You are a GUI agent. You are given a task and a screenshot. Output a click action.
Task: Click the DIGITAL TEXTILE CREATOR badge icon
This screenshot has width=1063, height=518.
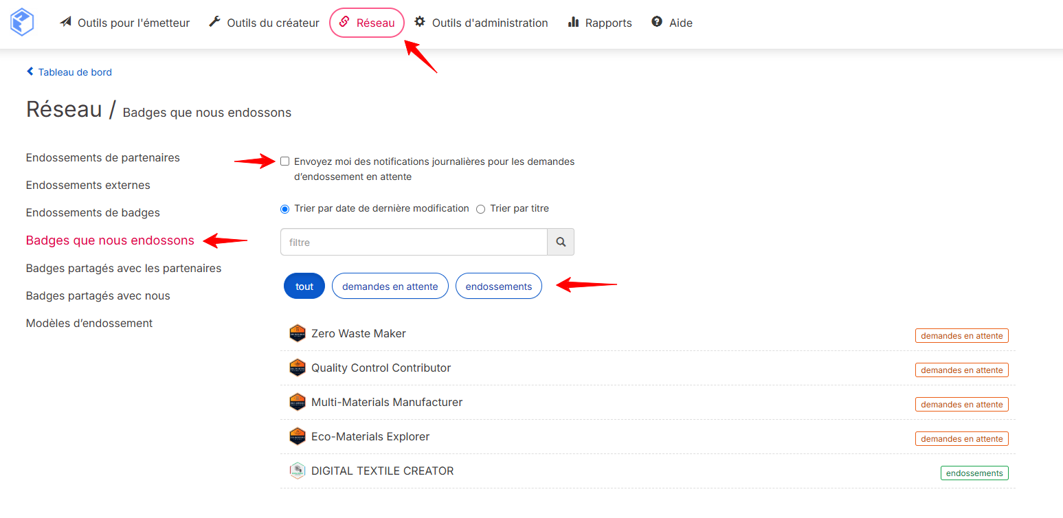tap(297, 471)
